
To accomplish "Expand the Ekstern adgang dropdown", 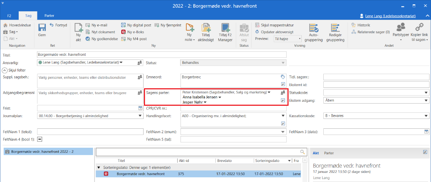I will 426,100.
